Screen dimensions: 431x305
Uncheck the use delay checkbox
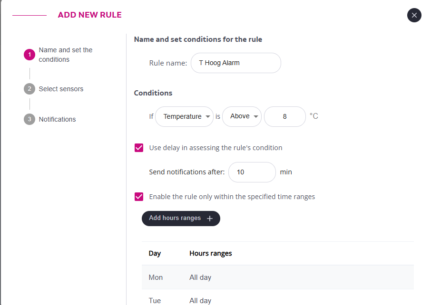click(139, 148)
